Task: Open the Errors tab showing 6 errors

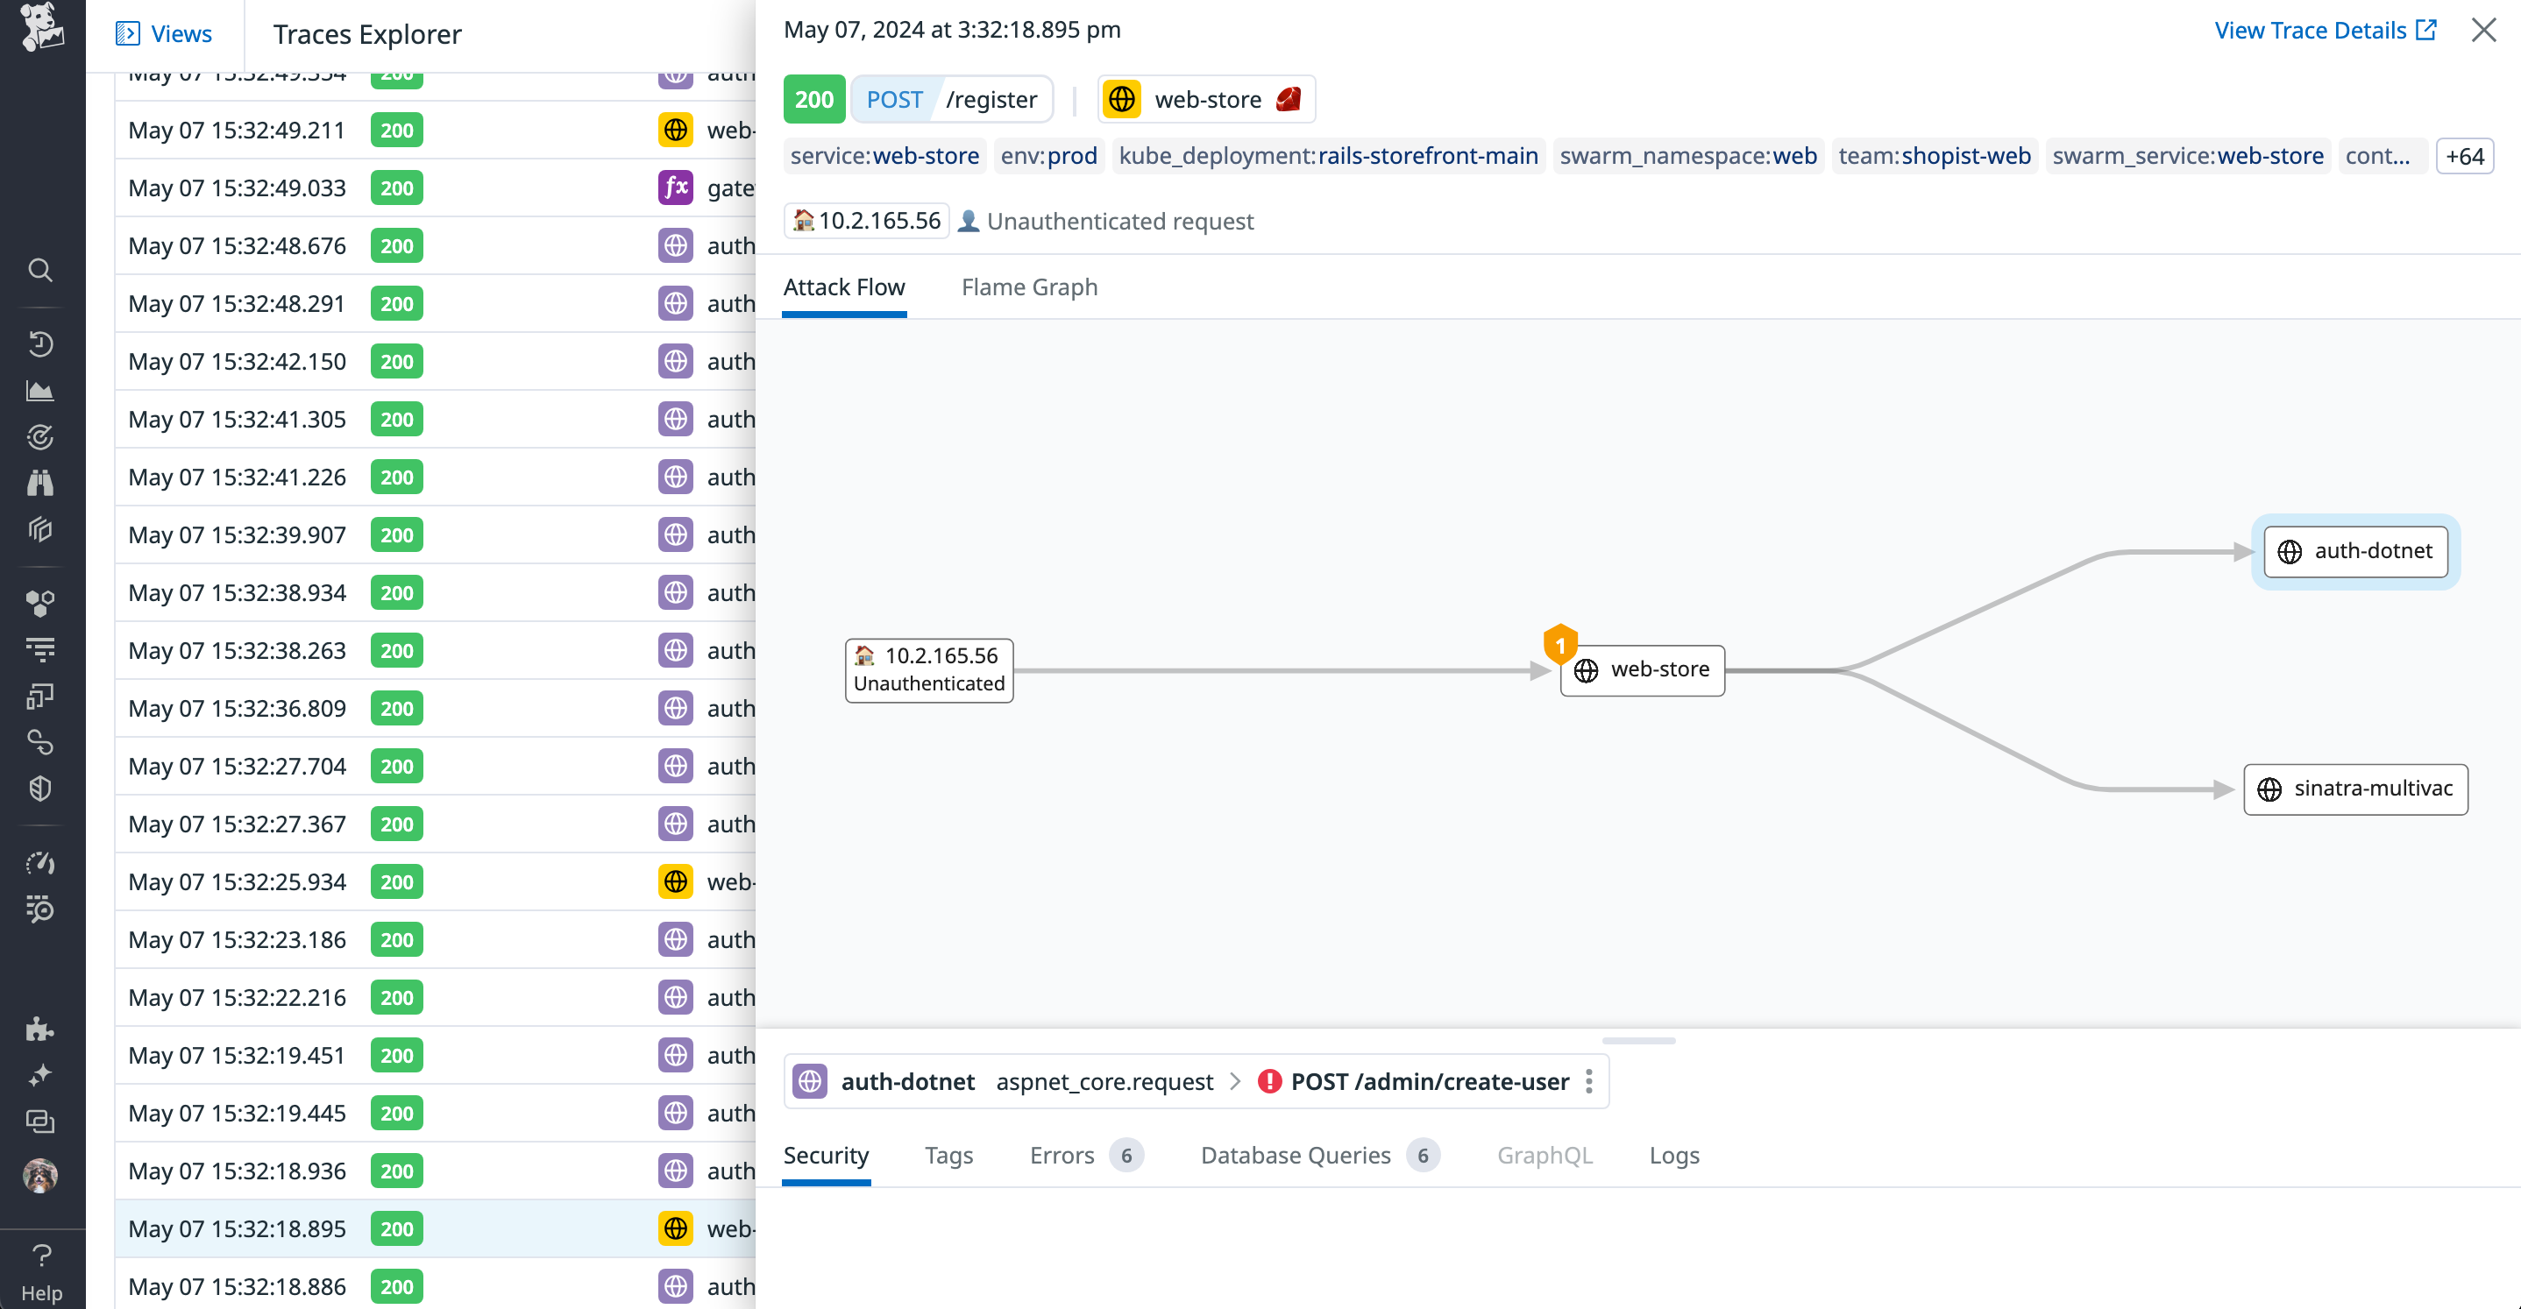Action: tap(1062, 1156)
